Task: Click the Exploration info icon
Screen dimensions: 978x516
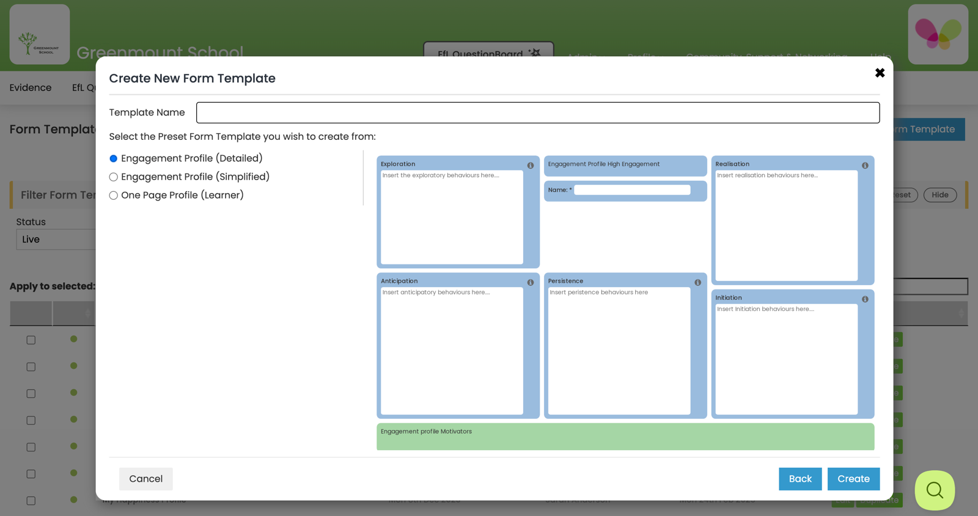Action: pos(531,165)
